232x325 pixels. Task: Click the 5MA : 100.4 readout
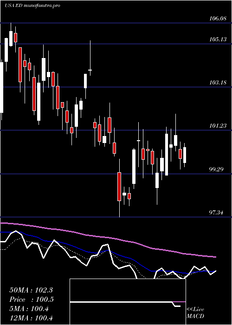tap(29, 309)
